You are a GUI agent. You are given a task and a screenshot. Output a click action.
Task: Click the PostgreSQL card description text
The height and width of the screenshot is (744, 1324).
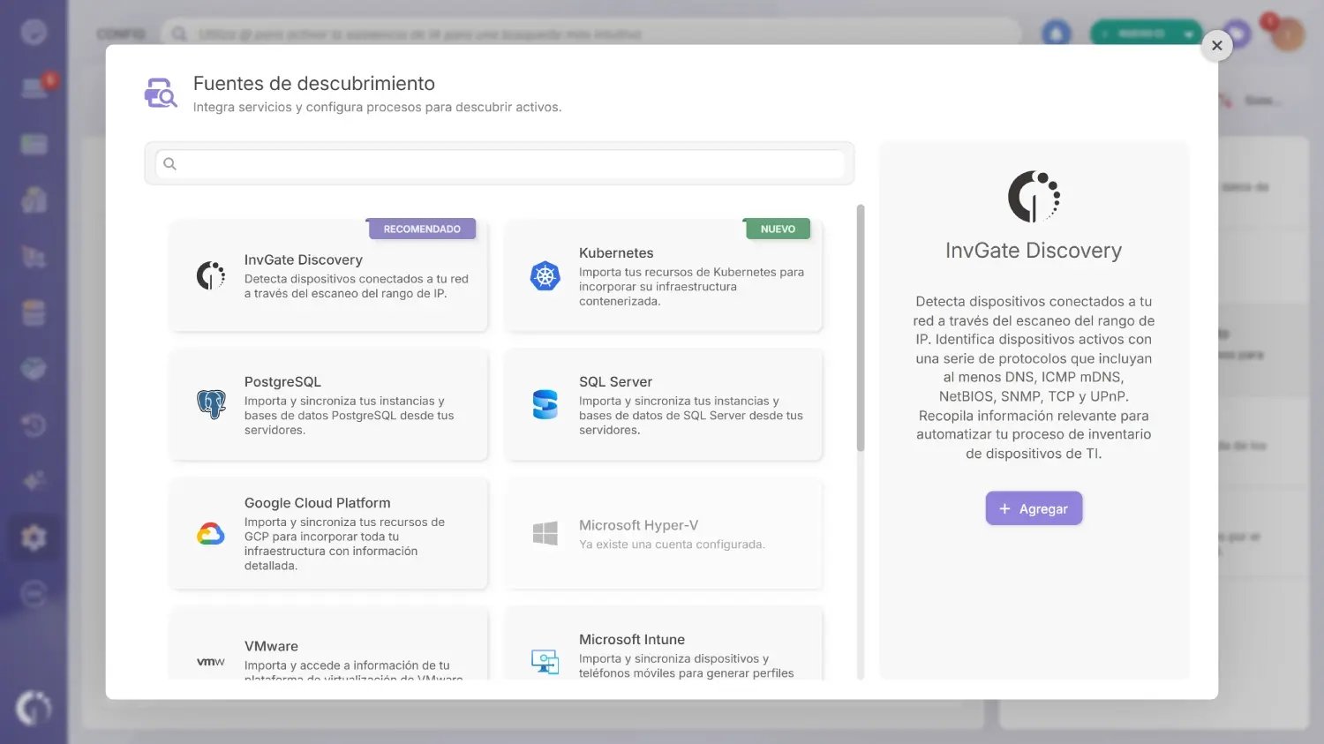click(350, 416)
